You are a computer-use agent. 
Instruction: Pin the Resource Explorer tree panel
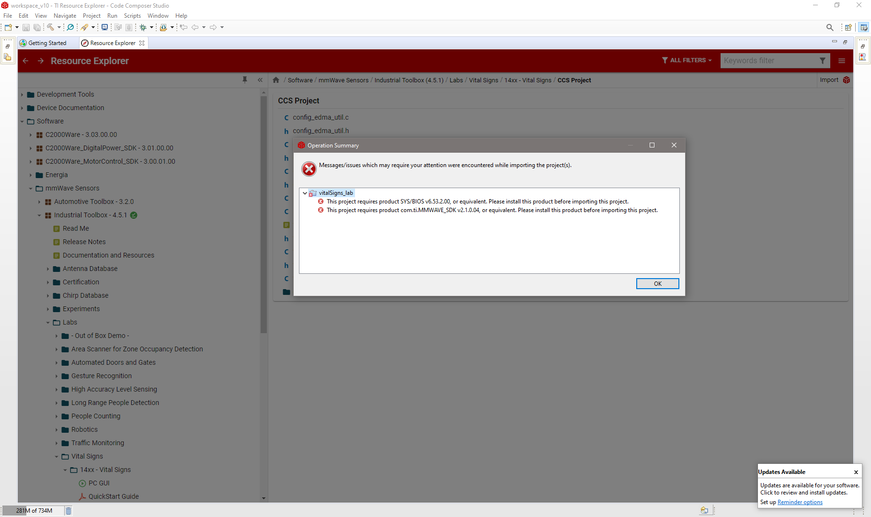tap(245, 80)
